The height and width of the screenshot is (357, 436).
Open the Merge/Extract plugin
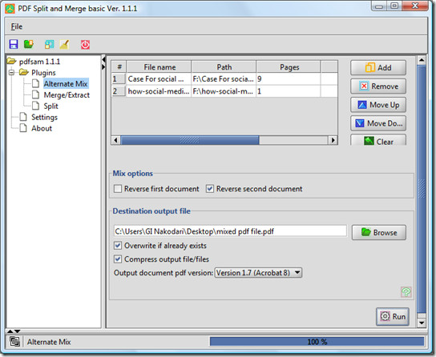(67, 95)
